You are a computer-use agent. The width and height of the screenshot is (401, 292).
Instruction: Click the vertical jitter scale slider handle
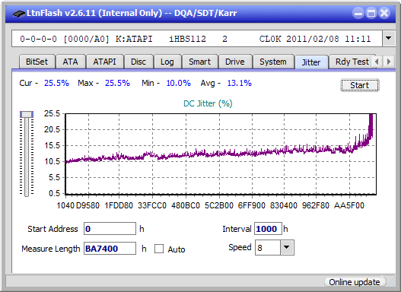click(27, 114)
